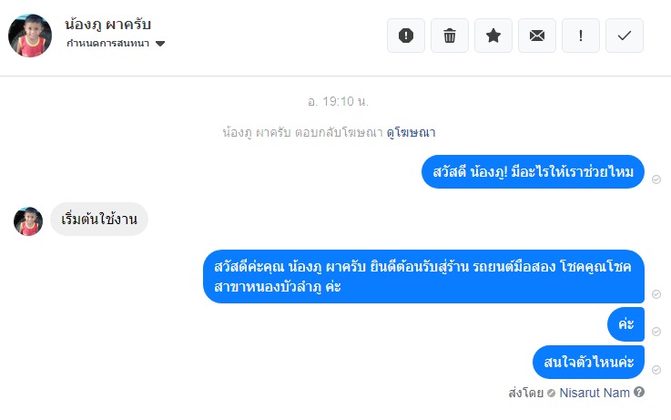The width and height of the screenshot is (671, 420).
Task: Click the welcome message mentioning รถยนต์มือสอง
Action: [x=423, y=276]
